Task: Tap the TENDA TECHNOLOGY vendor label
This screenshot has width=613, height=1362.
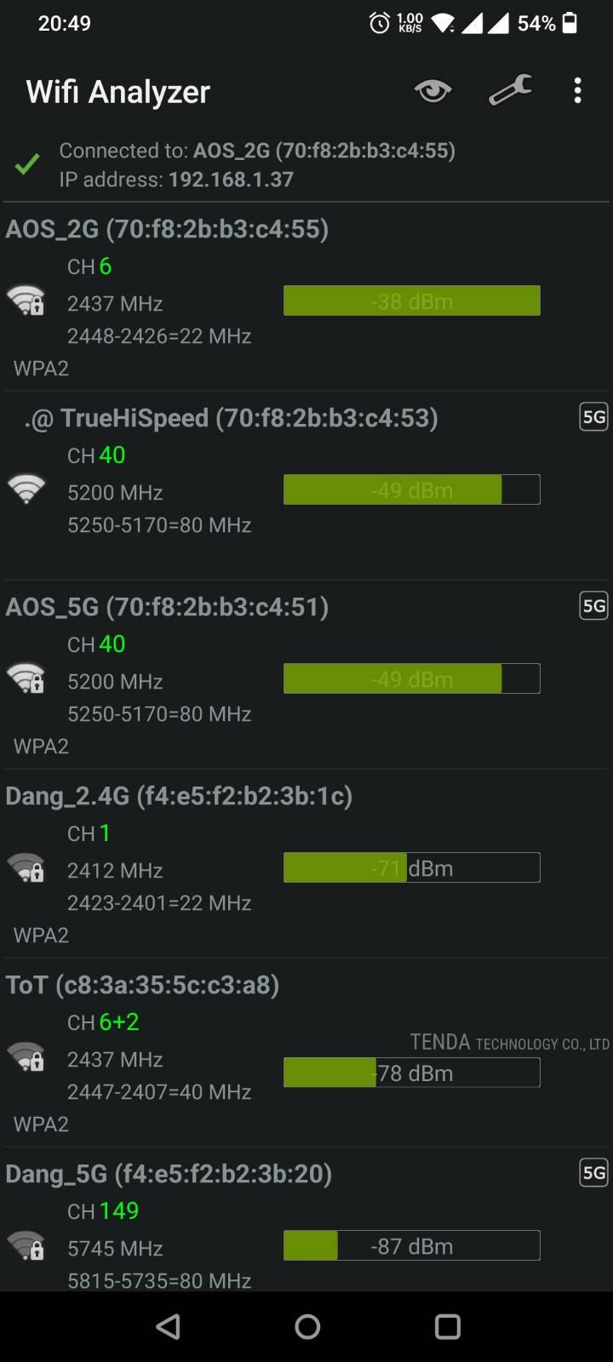Action: (509, 1043)
